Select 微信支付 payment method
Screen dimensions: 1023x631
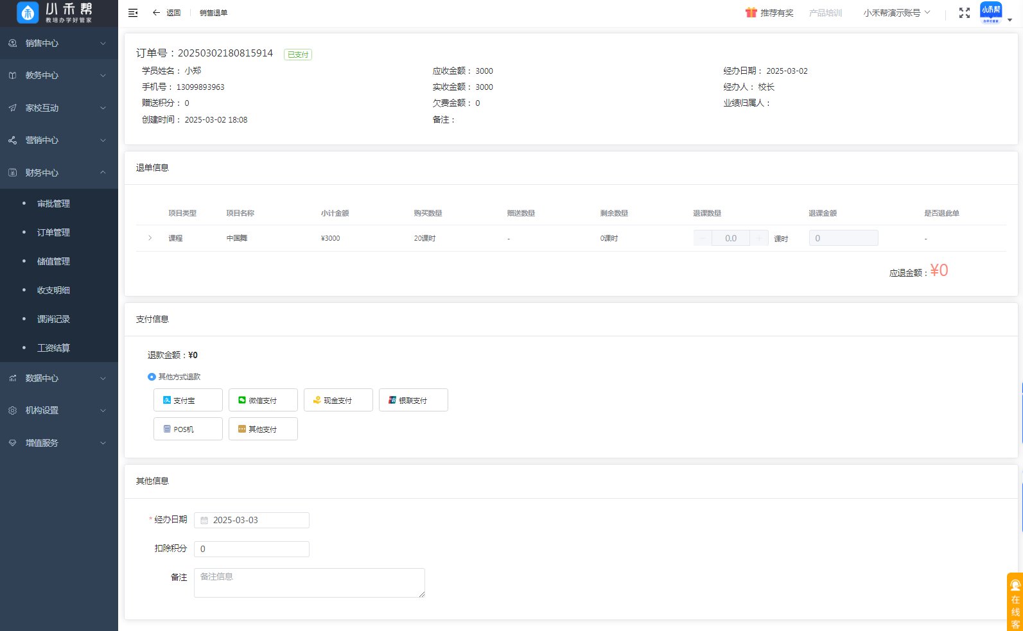(263, 400)
